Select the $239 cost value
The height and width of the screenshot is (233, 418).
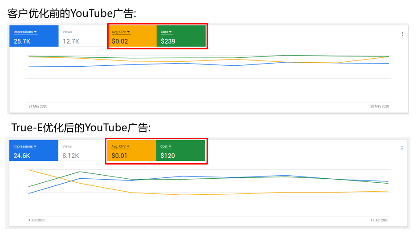point(168,41)
